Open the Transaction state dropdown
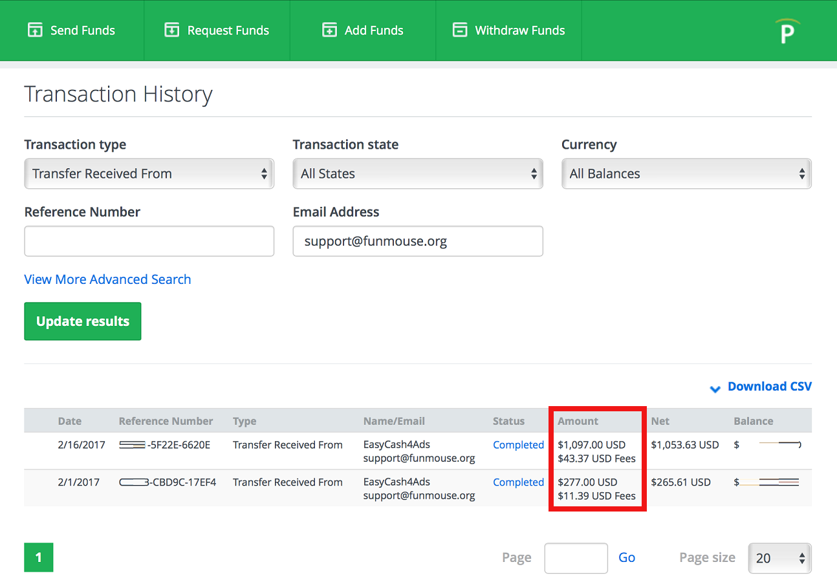The image size is (837, 582). pyautogui.click(x=418, y=174)
